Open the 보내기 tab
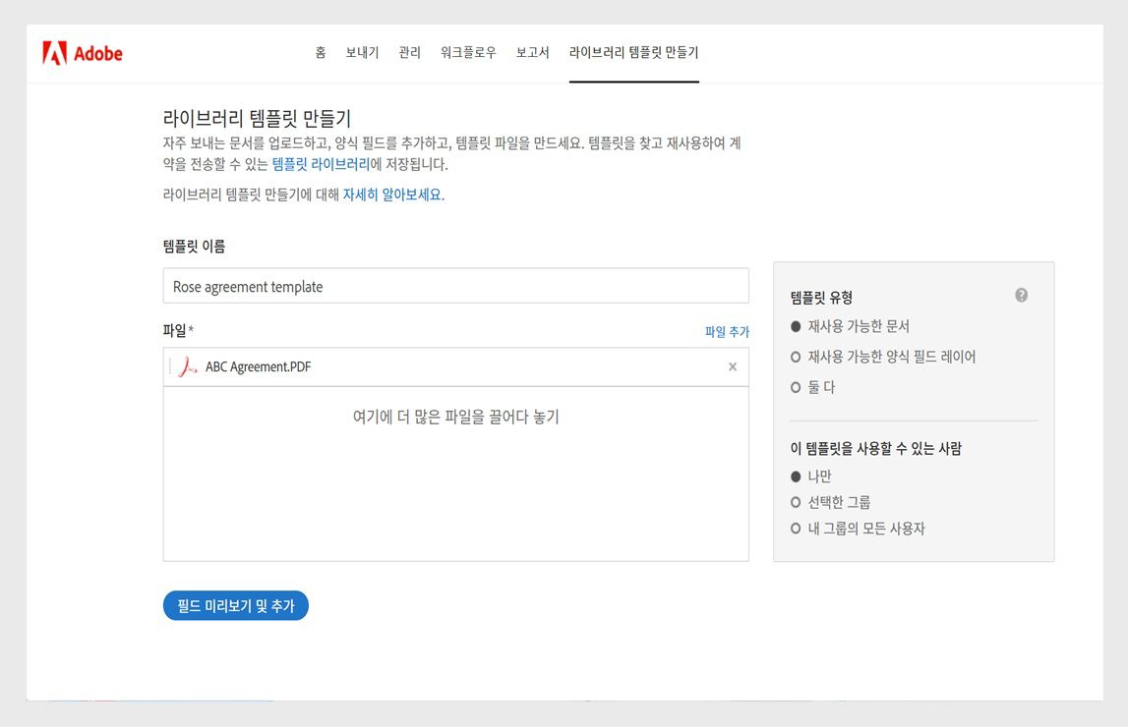The image size is (1128, 727). coord(361,53)
